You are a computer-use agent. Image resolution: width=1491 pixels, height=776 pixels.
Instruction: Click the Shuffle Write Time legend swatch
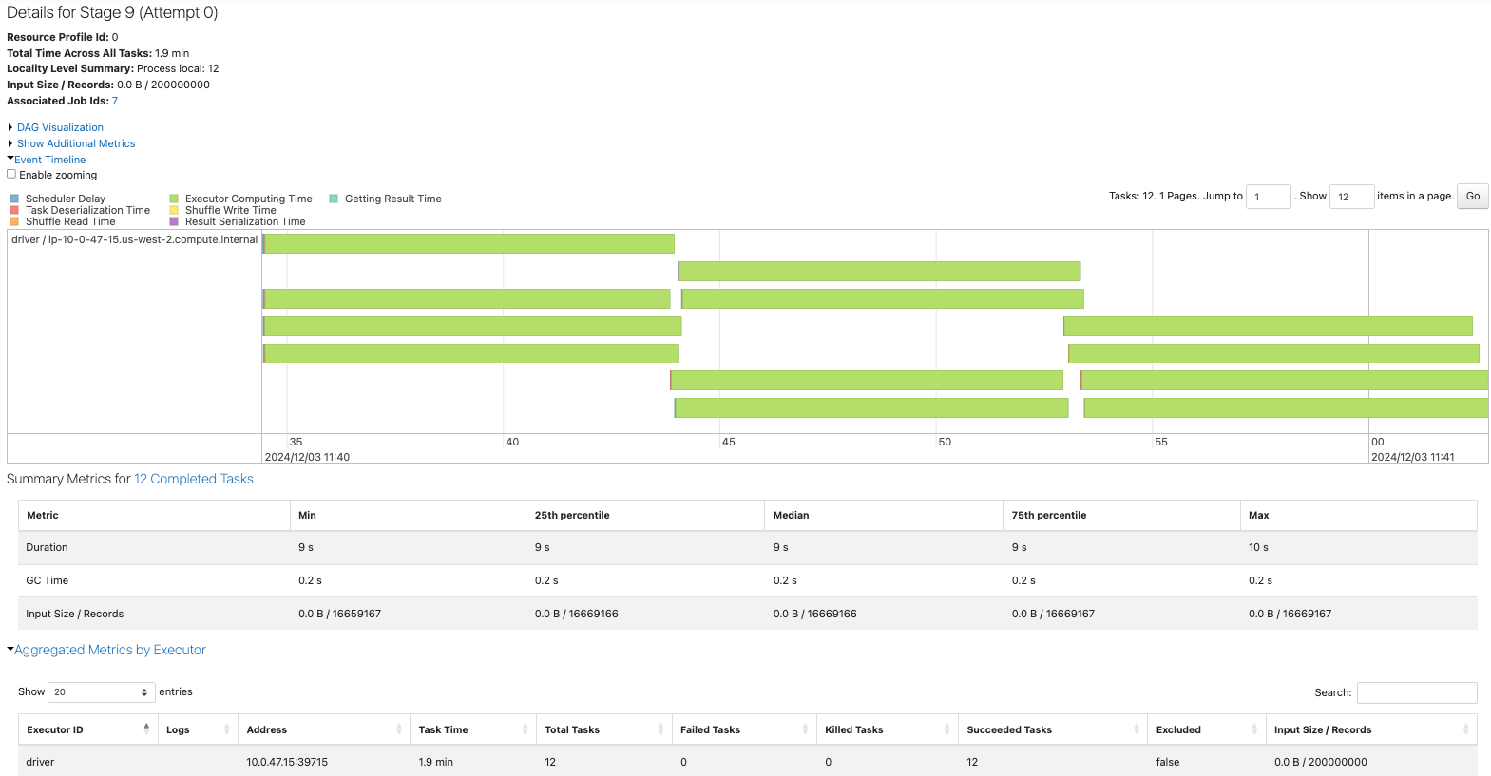174,210
